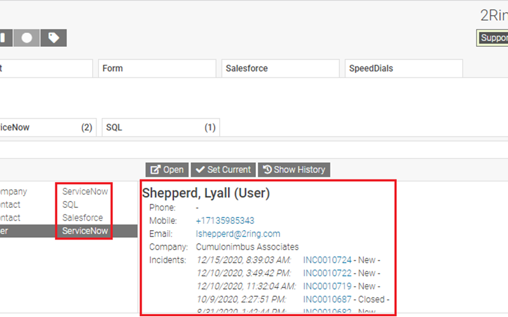Dial mobile number +17135985343
The height and width of the screenshot is (317, 508).
[225, 221]
